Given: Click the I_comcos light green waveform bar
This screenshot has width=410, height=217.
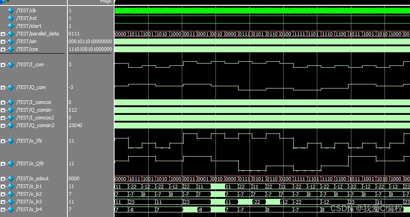Looking at the screenshot, I should click(x=262, y=102).
